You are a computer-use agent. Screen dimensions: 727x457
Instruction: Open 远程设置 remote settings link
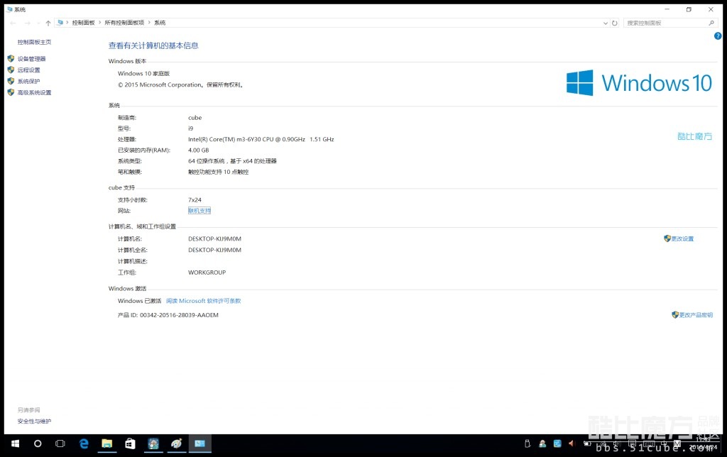click(28, 70)
